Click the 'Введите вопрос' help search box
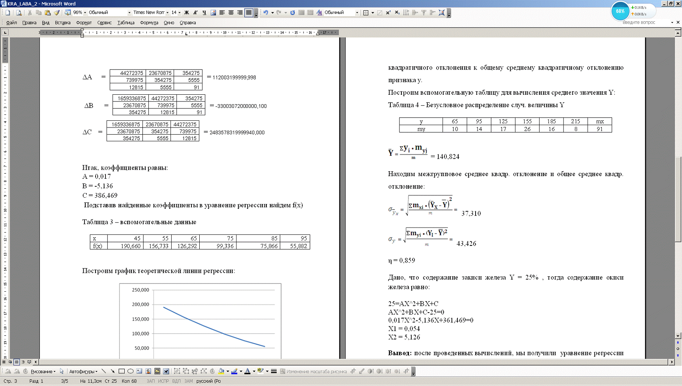 pyautogui.click(x=645, y=22)
